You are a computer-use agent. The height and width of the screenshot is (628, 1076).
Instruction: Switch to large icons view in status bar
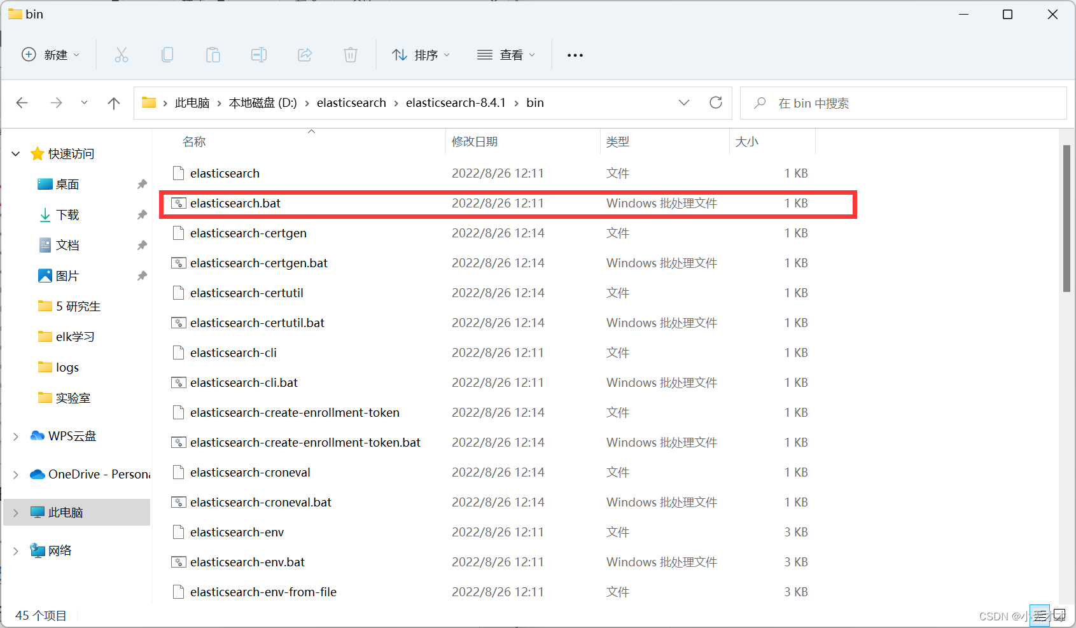point(1059,615)
